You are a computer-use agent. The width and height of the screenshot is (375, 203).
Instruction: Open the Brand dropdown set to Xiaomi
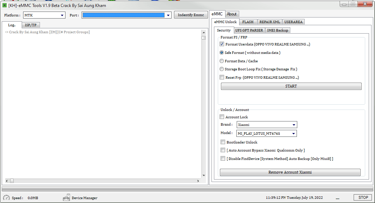pos(294,125)
